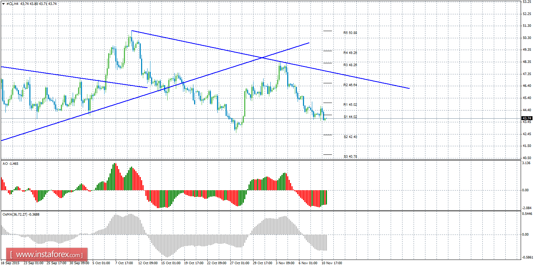535x266 pixels.
Task: Click the 19 Oct 17:00 time label
Action: coord(193,263)
